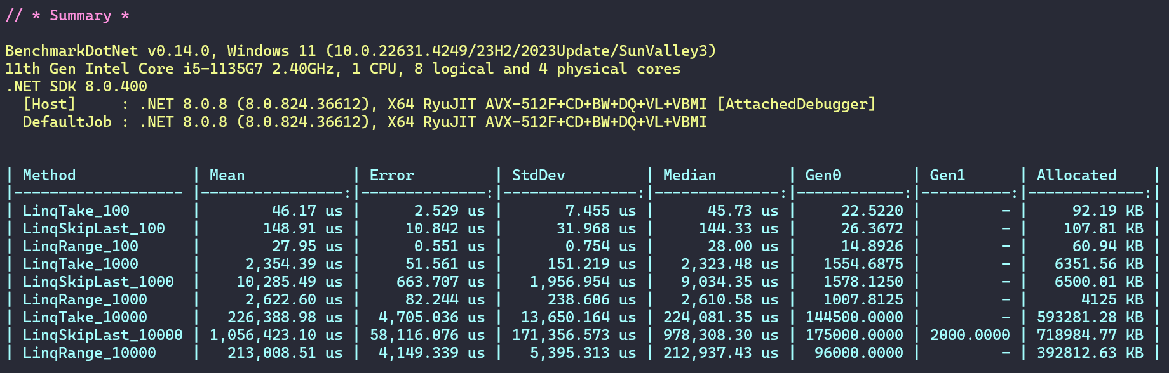Click the Median column header

[689, 175]
